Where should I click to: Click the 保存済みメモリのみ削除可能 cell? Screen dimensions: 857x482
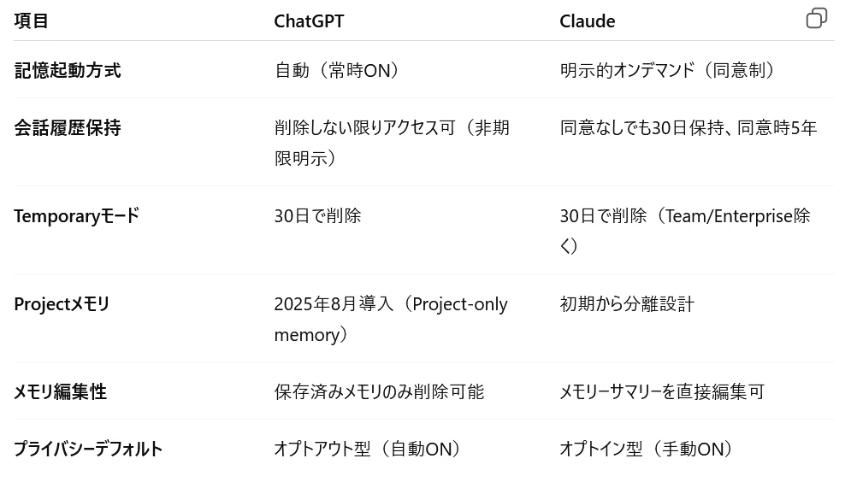[x=379, y=391]
